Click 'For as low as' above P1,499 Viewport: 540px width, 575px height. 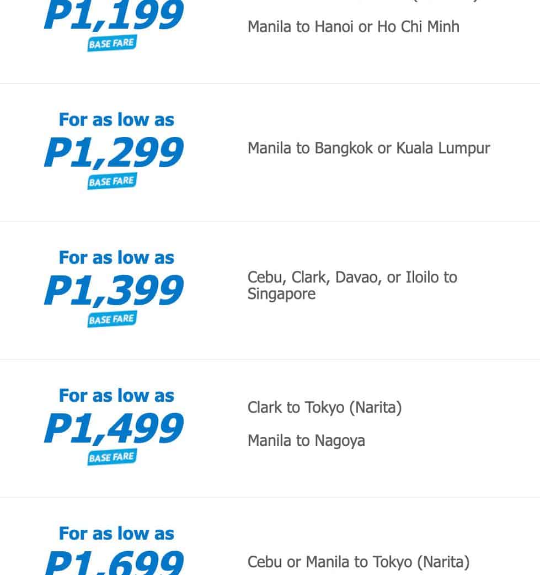point(116,396)
